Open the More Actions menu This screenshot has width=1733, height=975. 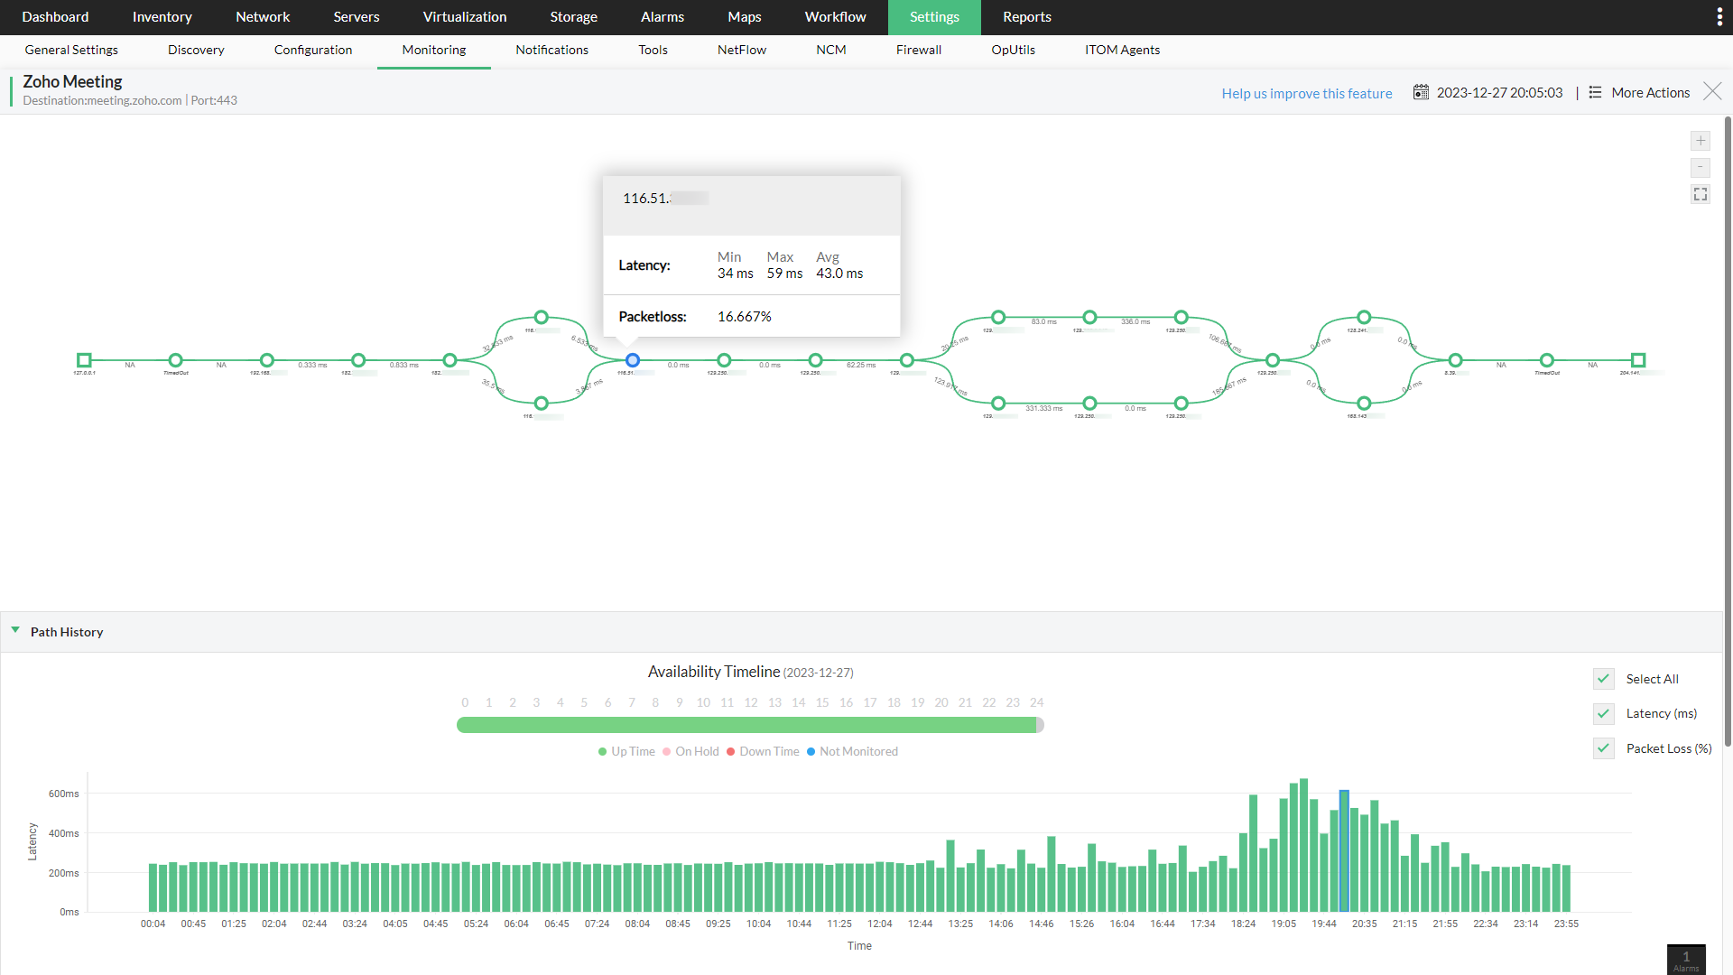pyautogui.click(x=1639, y=92)
